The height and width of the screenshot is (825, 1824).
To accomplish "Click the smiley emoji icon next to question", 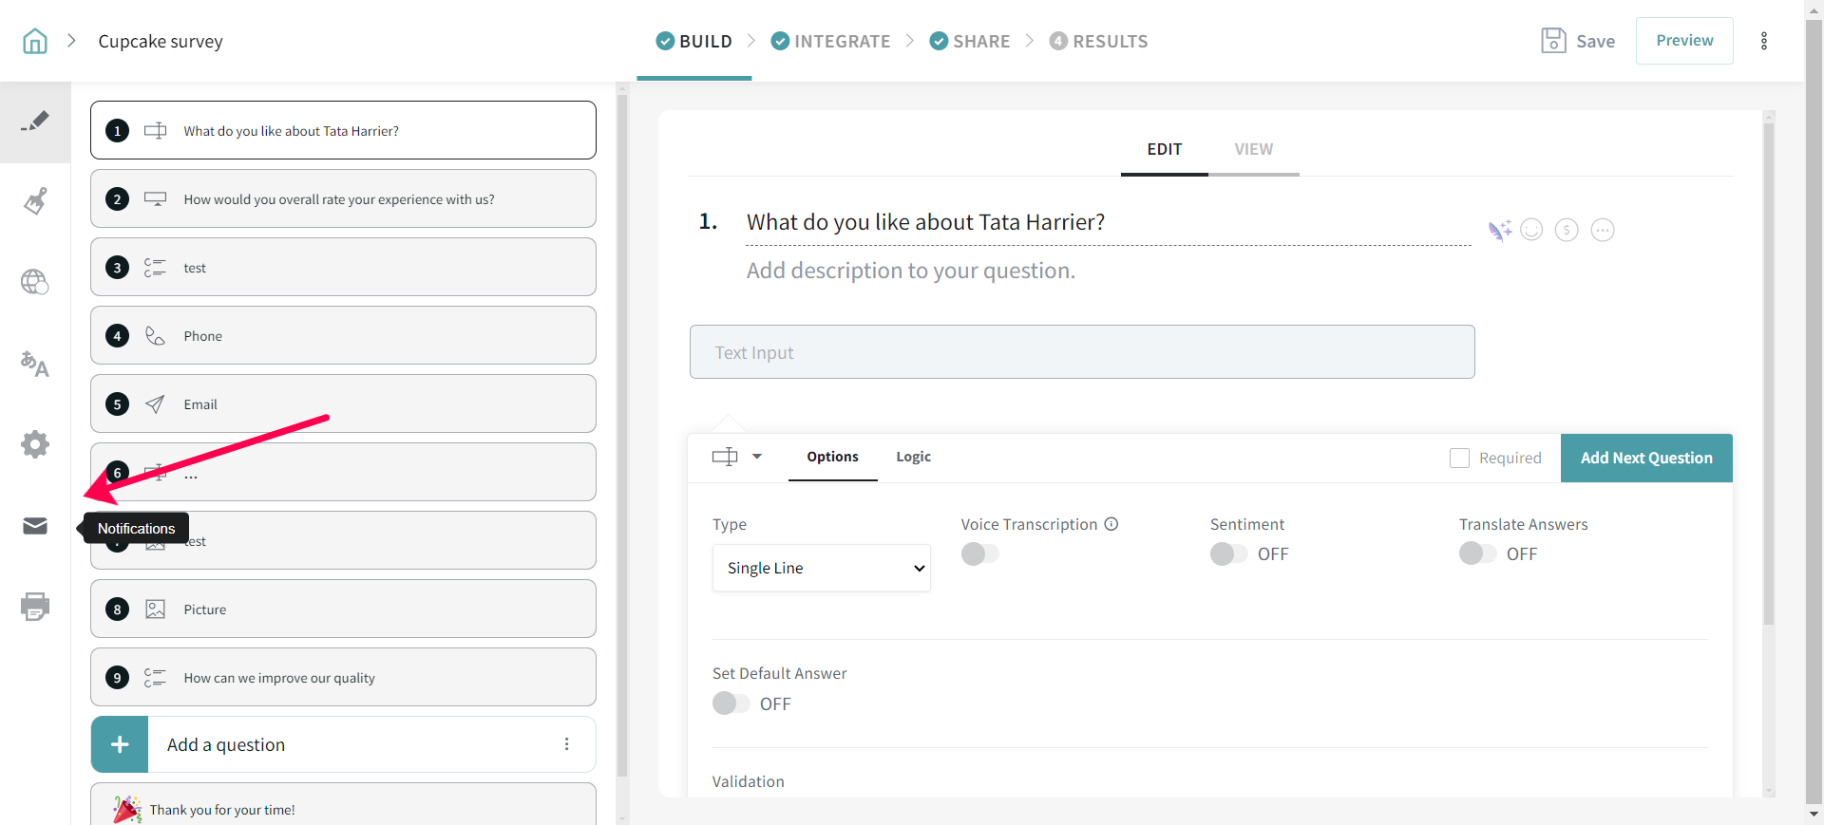I will [1531, 230].
